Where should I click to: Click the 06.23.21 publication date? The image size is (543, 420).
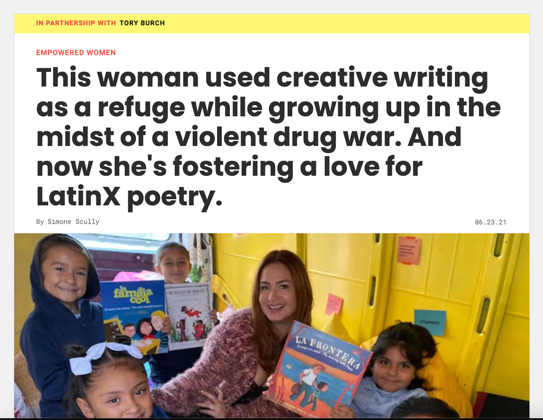[x=490, y=222]
